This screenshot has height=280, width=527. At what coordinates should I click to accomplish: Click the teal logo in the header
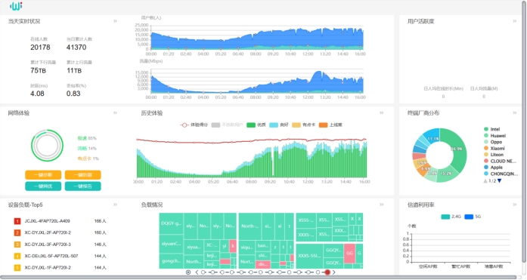click(16, 6)
